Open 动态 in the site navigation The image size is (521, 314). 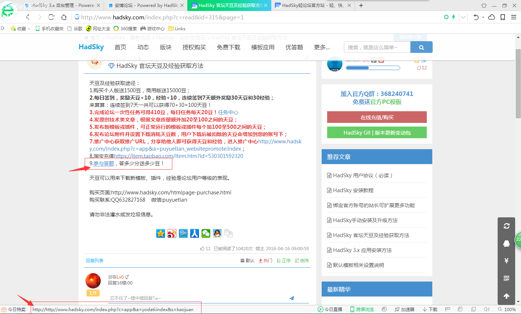click(143, 47)
